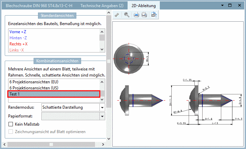
Task: Click down arrow of Standardansichten list scrollbar
Action: (102, 49)
